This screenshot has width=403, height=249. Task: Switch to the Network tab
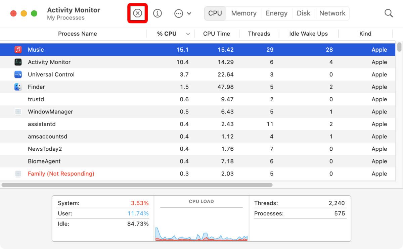point(332,13)
